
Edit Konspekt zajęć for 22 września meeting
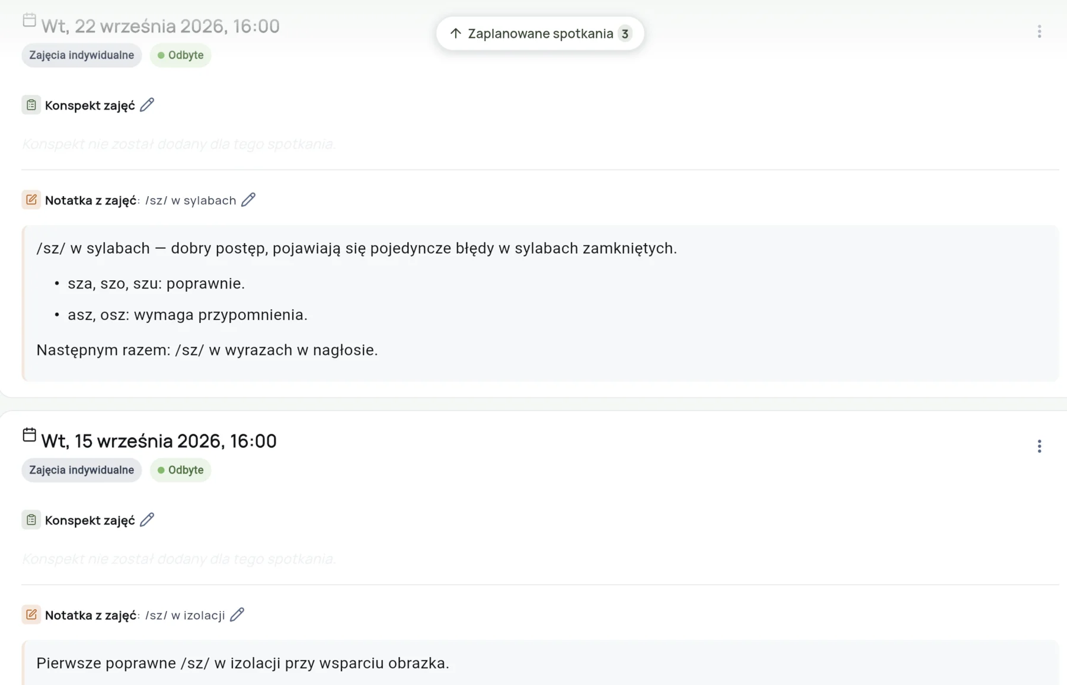147,105
